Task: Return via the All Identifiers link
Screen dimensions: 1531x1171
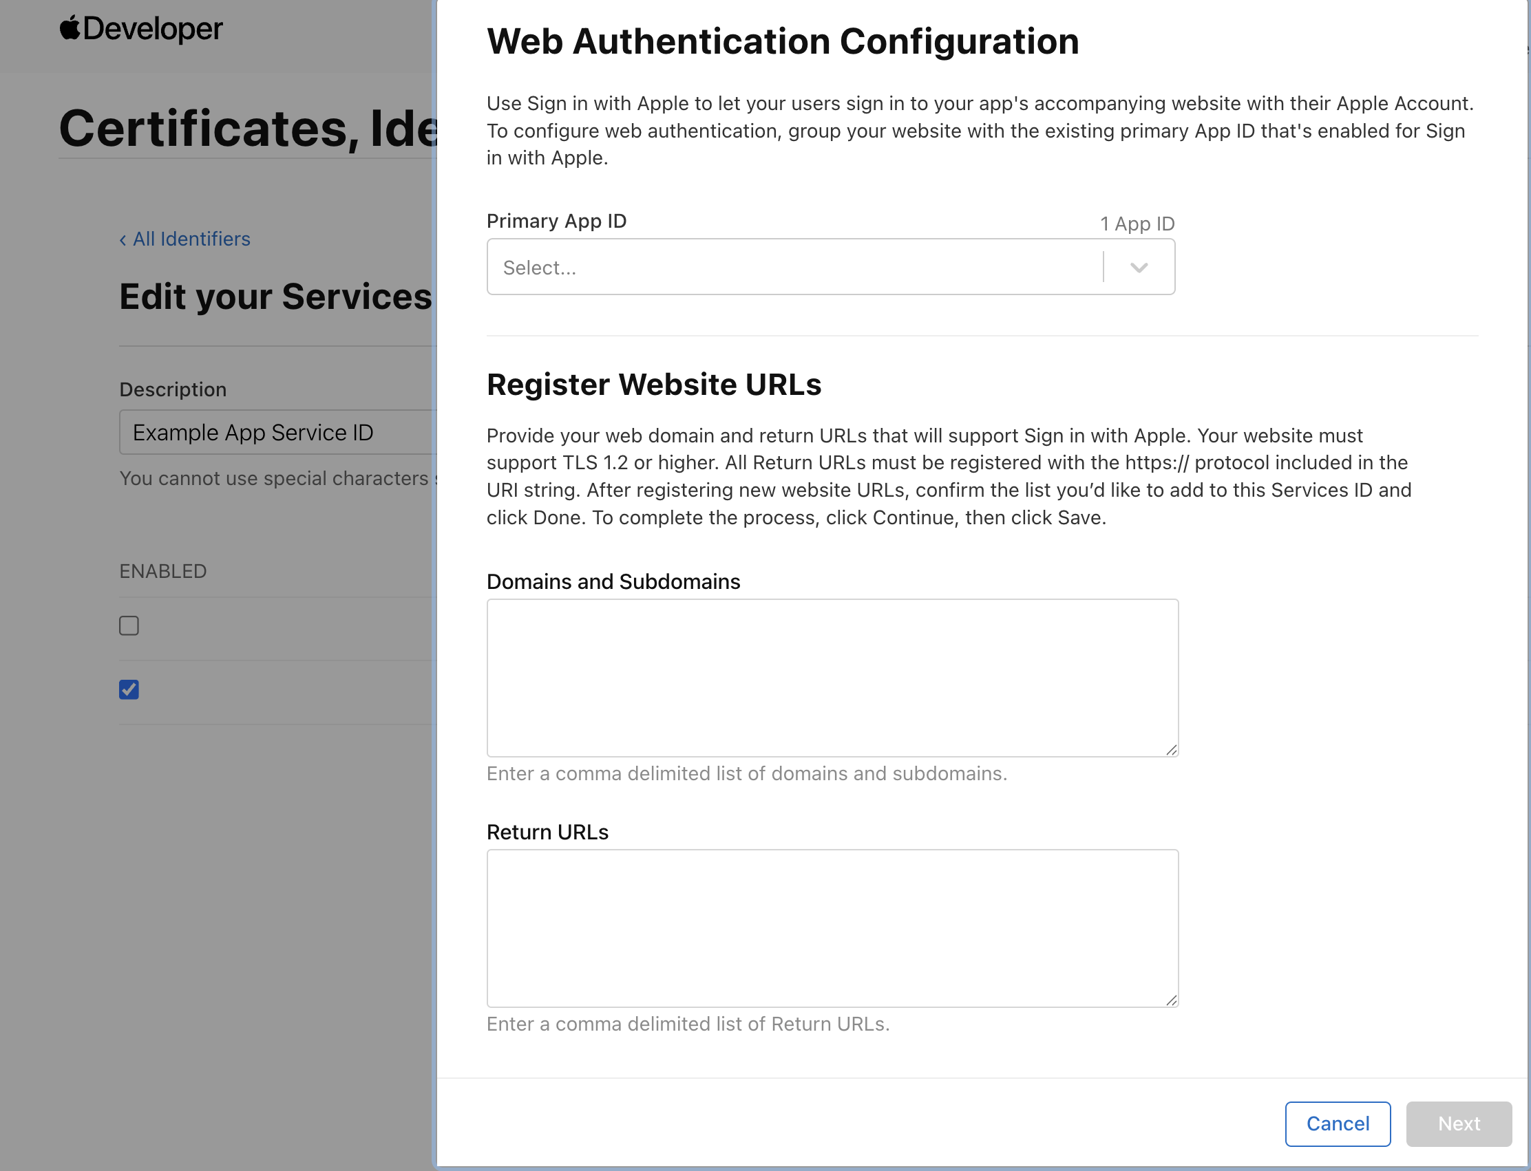Action: point(191,239)
